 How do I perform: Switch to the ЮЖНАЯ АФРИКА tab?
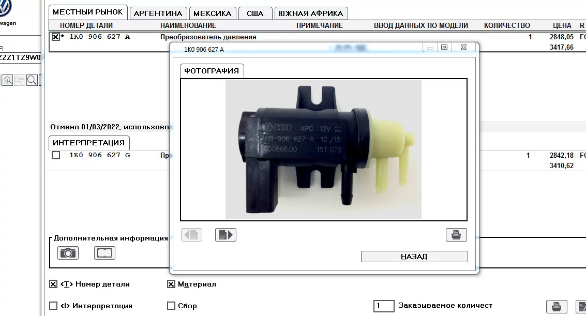pos(311,13)
